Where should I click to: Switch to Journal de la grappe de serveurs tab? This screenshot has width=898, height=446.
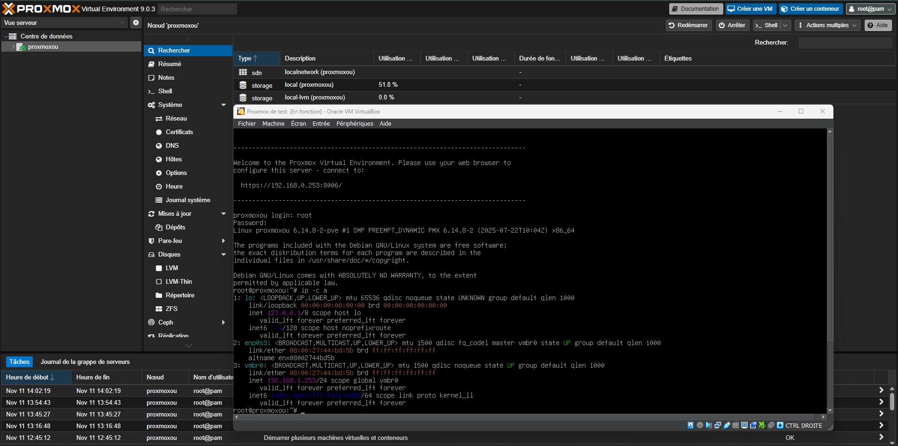(85, 362)
